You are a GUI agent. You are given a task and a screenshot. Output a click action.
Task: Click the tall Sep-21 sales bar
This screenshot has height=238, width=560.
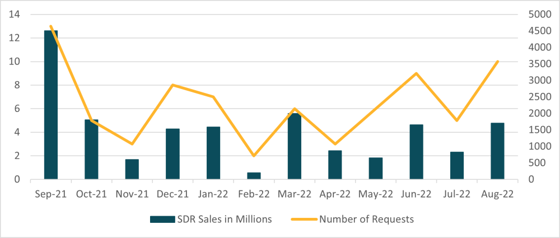pos(51,105)
